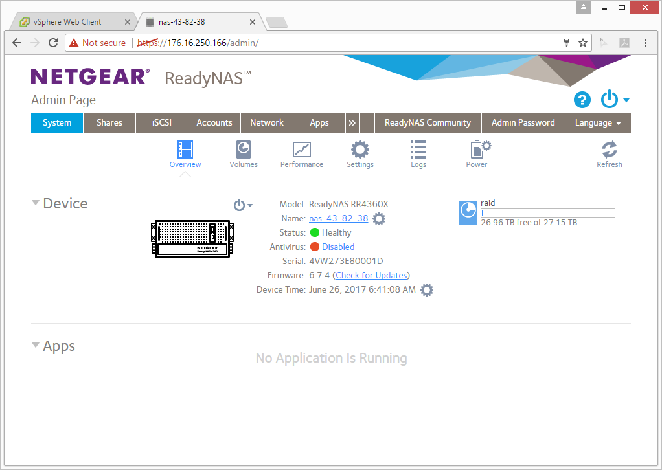Click the browser address bar URL
The height and width of the screenshot is (470, 662).
[x=198, y=43]
